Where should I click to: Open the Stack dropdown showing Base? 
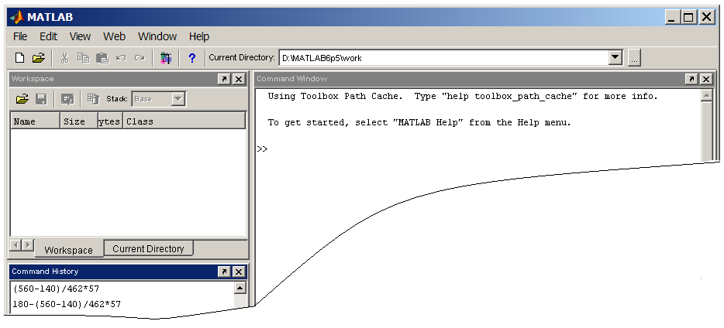click(178, 98)
